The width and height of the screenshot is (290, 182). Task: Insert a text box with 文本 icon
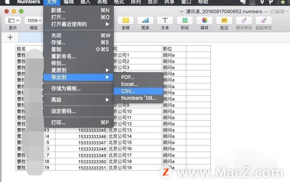165,20
